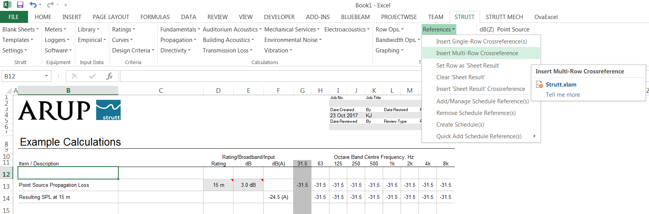Undo the last action

coord(33,5)
